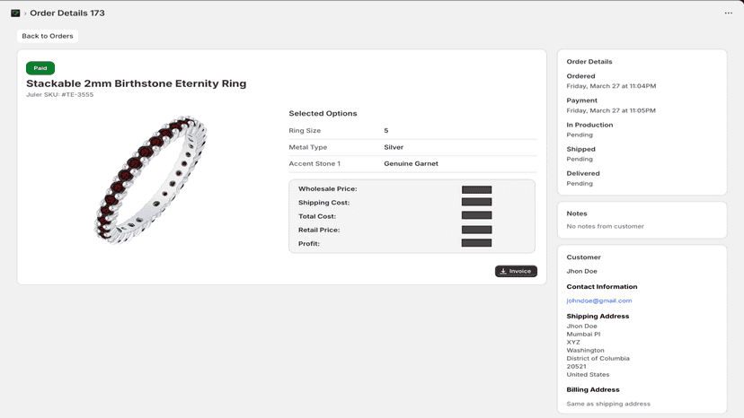
Task: Click the United States address line
Action: tap(588, 374)
